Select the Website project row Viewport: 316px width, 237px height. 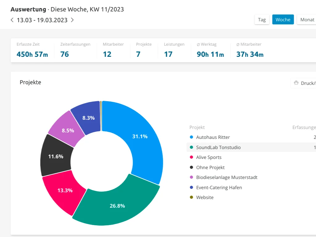pos(251,197)
